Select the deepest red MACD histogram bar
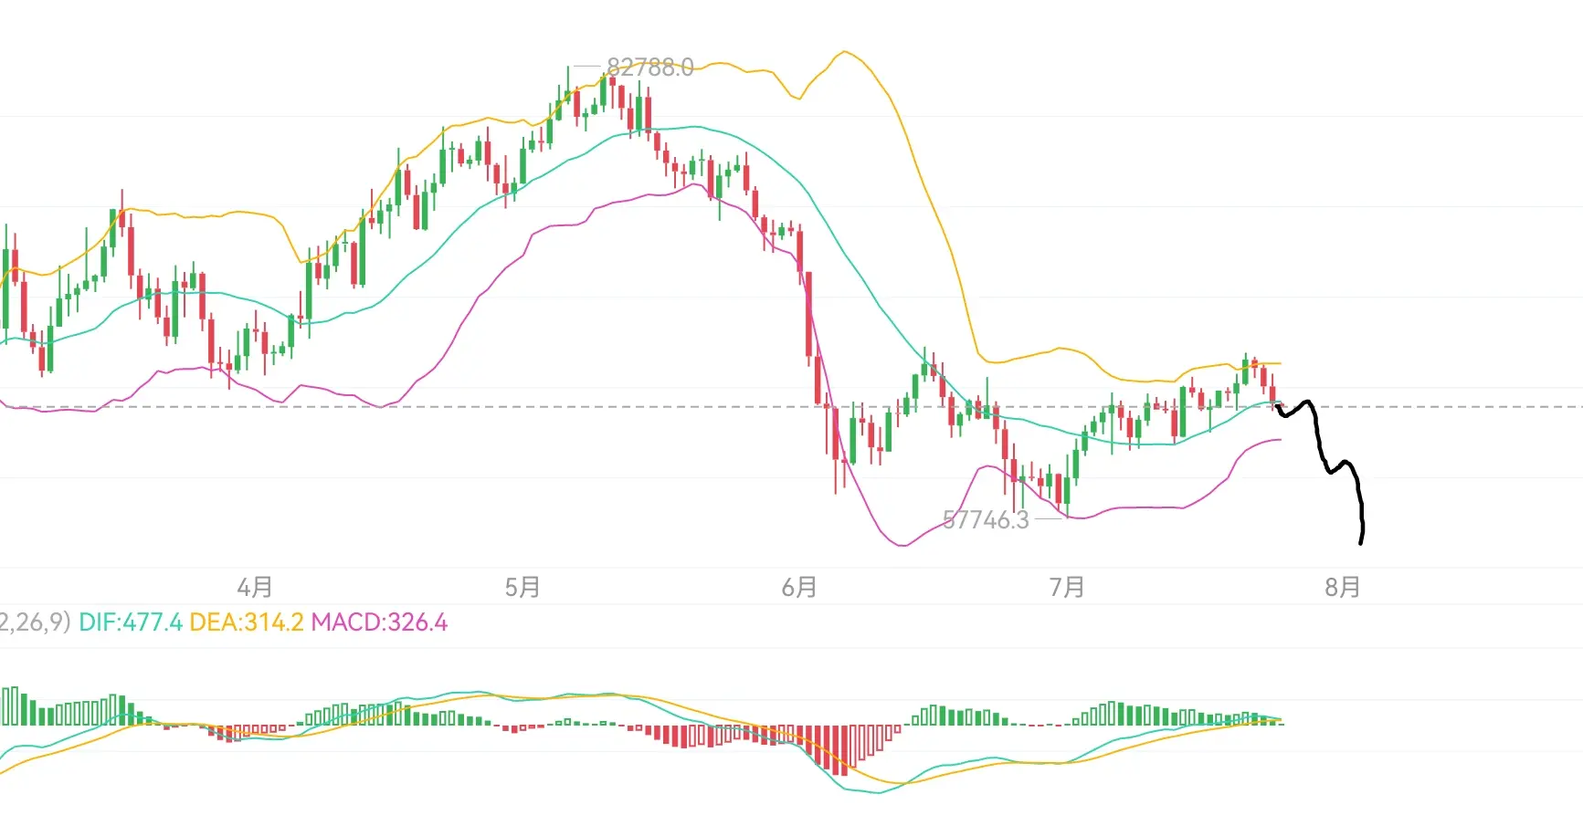The image size is (1583, 815). point(842,750)
